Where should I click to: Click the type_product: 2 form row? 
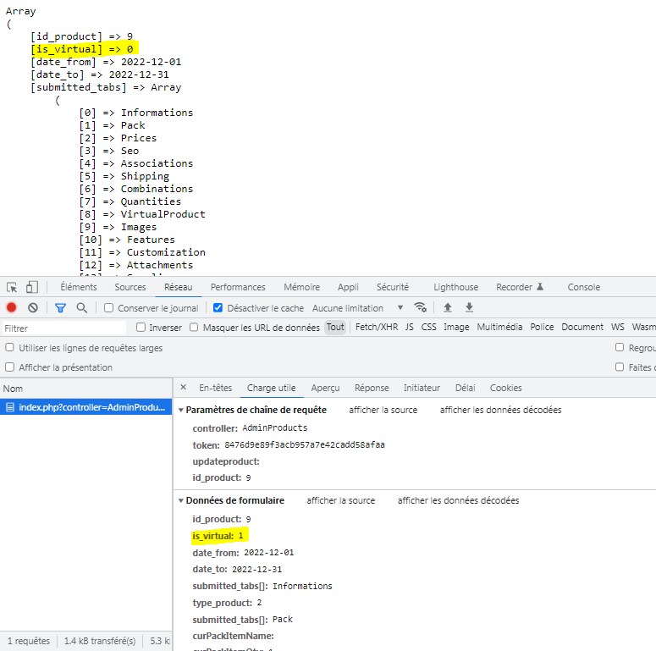[227, 603]
